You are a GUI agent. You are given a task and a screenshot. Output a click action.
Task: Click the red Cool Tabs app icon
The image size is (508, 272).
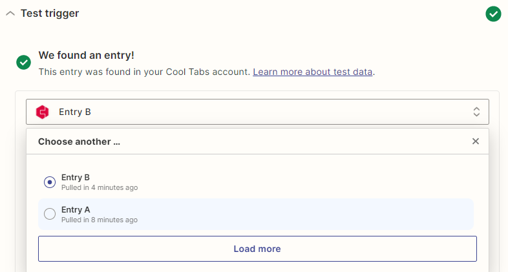point(43,112)
